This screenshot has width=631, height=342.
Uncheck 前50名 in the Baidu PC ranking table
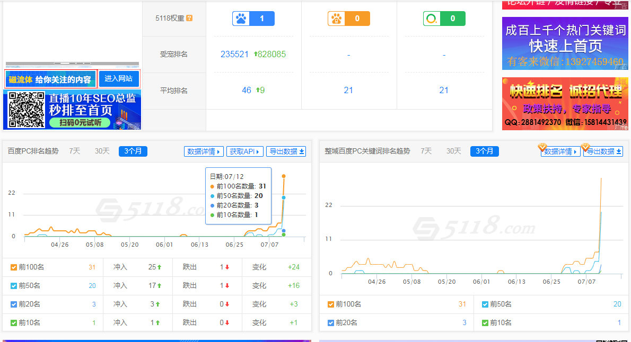pos(14,286)
